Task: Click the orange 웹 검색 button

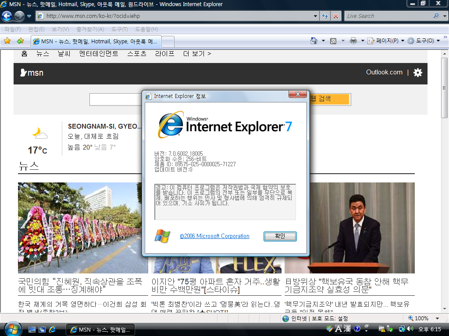Action: point(330,99)
